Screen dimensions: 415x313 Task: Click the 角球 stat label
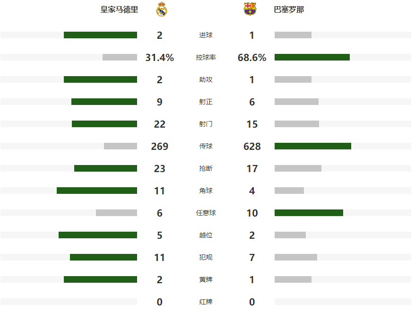coord(206,191)
